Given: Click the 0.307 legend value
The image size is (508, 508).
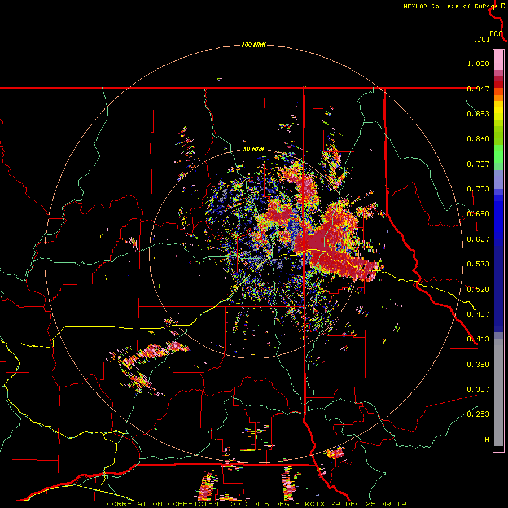Looking at the screenshot, I should [478, 389].
